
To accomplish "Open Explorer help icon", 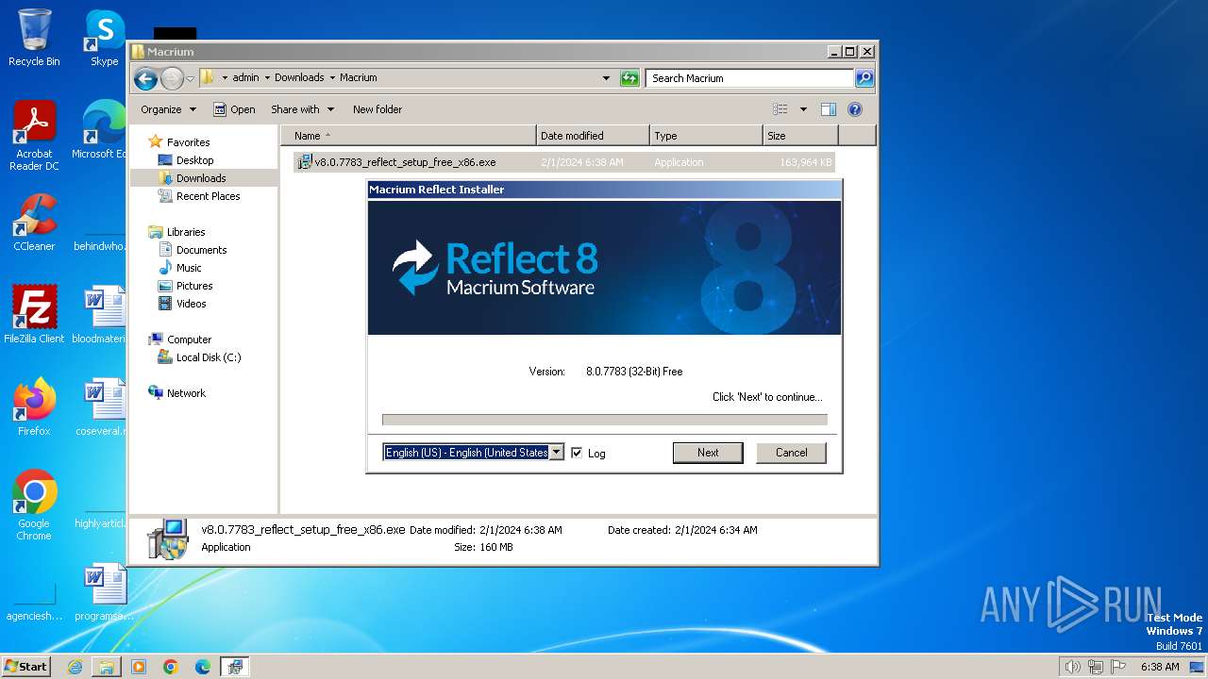I will (x=855, y=109).
